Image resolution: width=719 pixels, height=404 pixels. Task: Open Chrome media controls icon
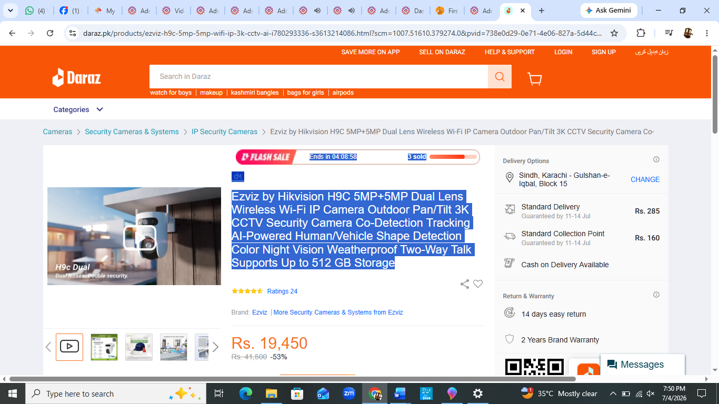click(668, 33)
